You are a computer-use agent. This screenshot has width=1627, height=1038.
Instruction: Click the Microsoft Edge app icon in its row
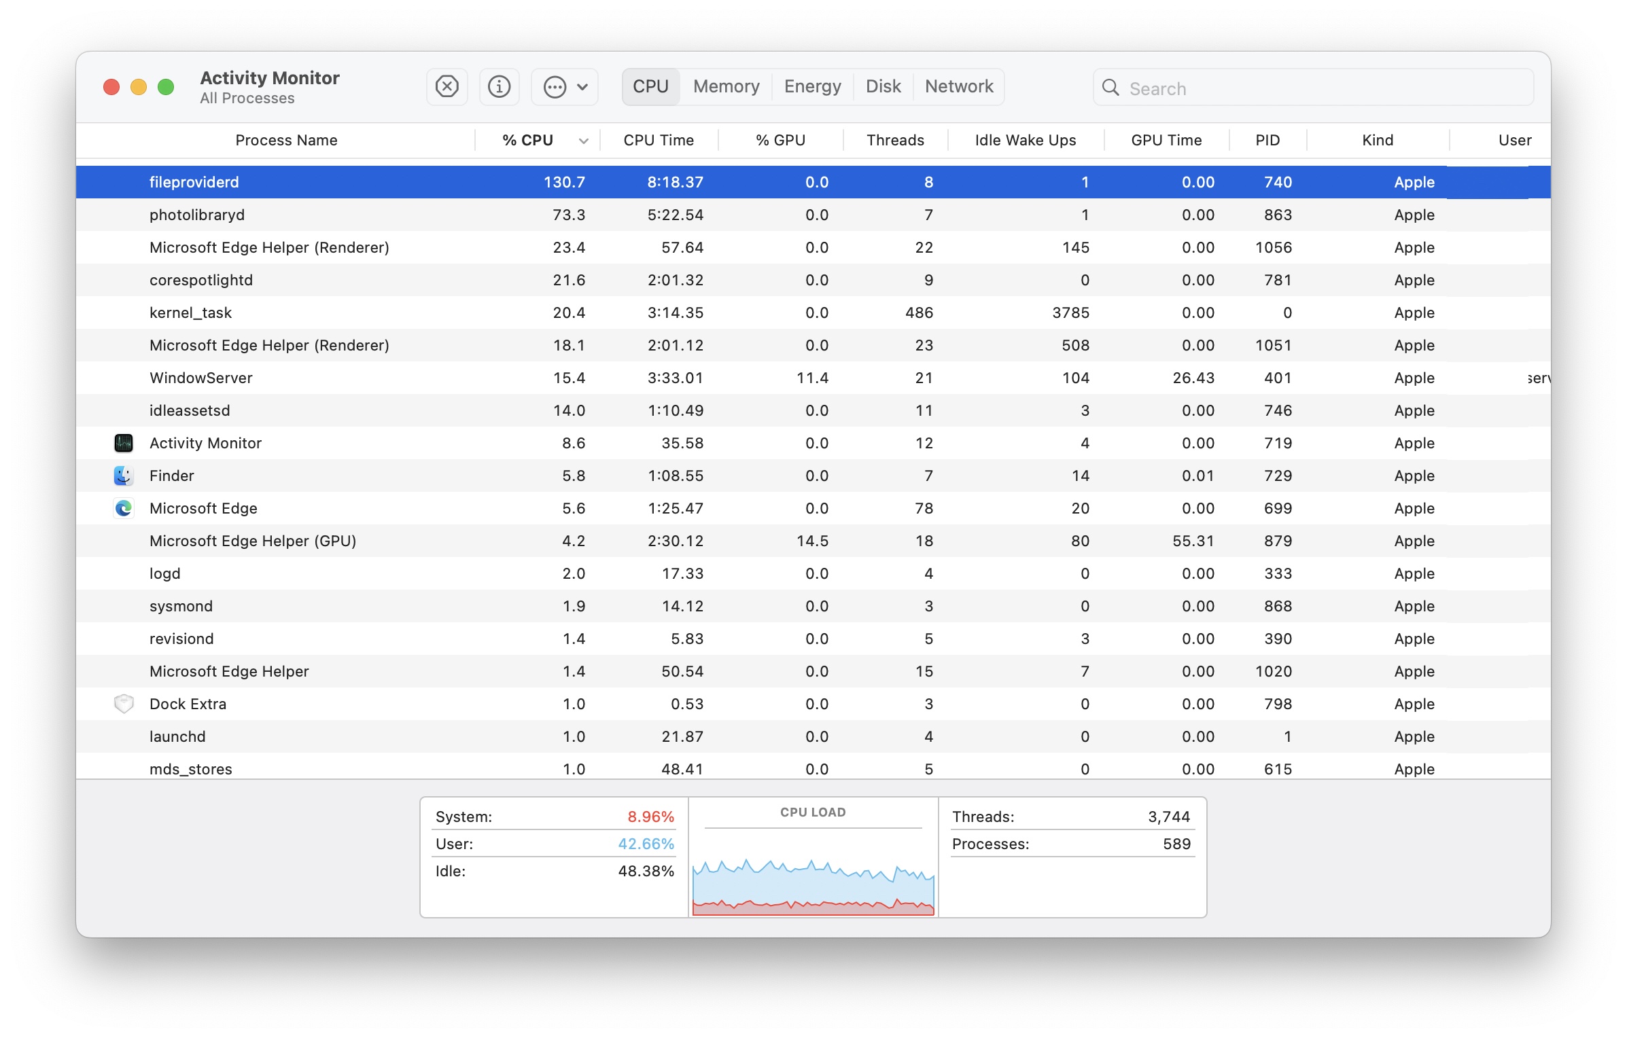(x=124, y=508)
